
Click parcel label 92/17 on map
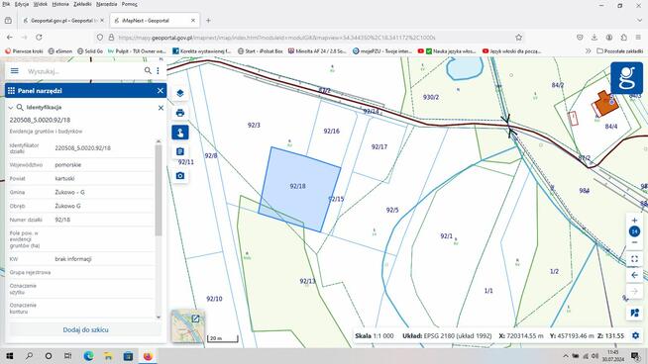[378, 147]
